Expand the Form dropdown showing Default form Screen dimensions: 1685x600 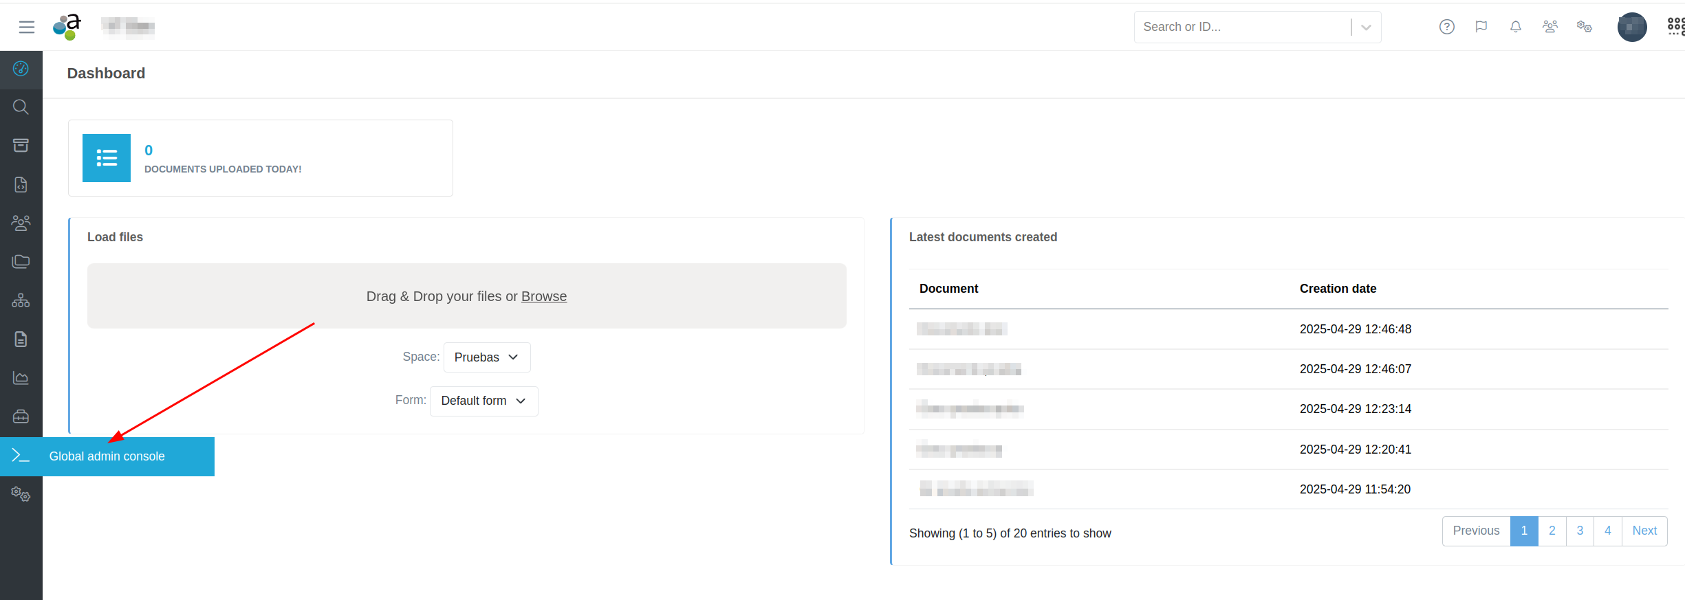pyautogui.click(x=483, y=401)
